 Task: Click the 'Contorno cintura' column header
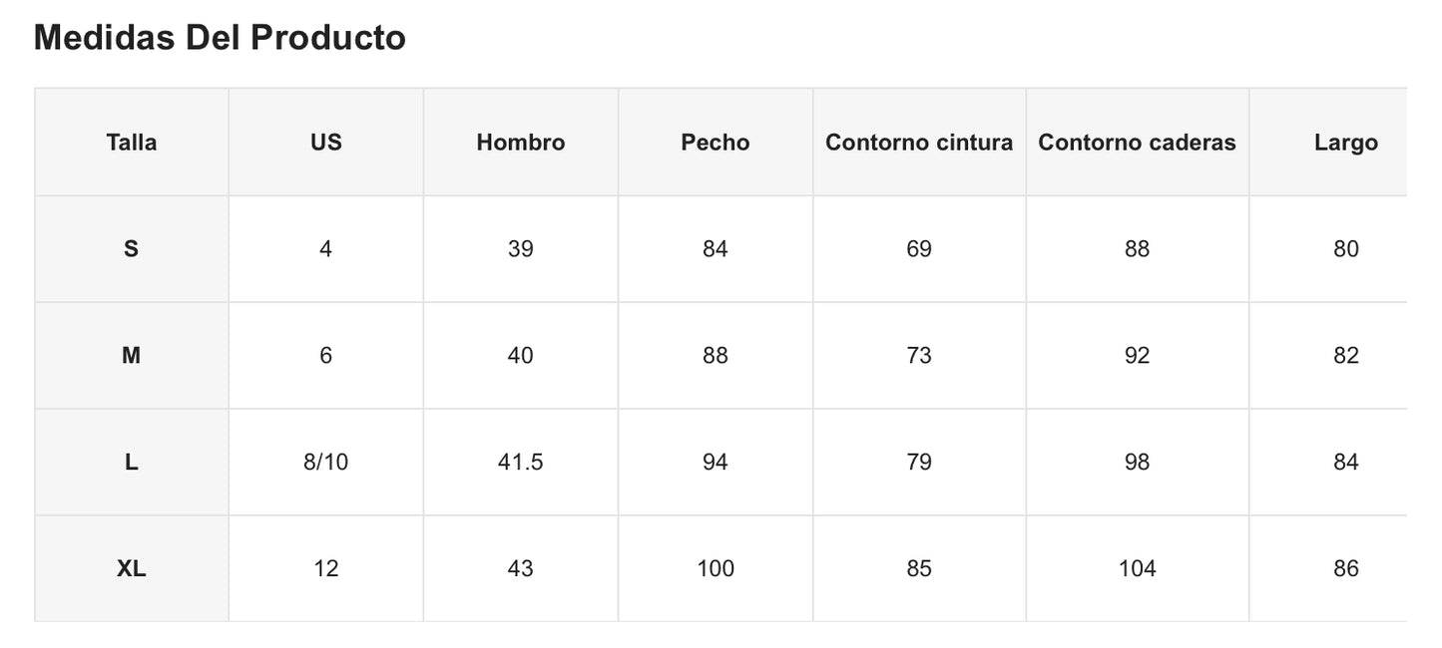point(918,143)
